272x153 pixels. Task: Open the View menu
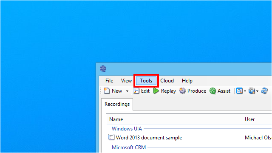coord(126,81)
